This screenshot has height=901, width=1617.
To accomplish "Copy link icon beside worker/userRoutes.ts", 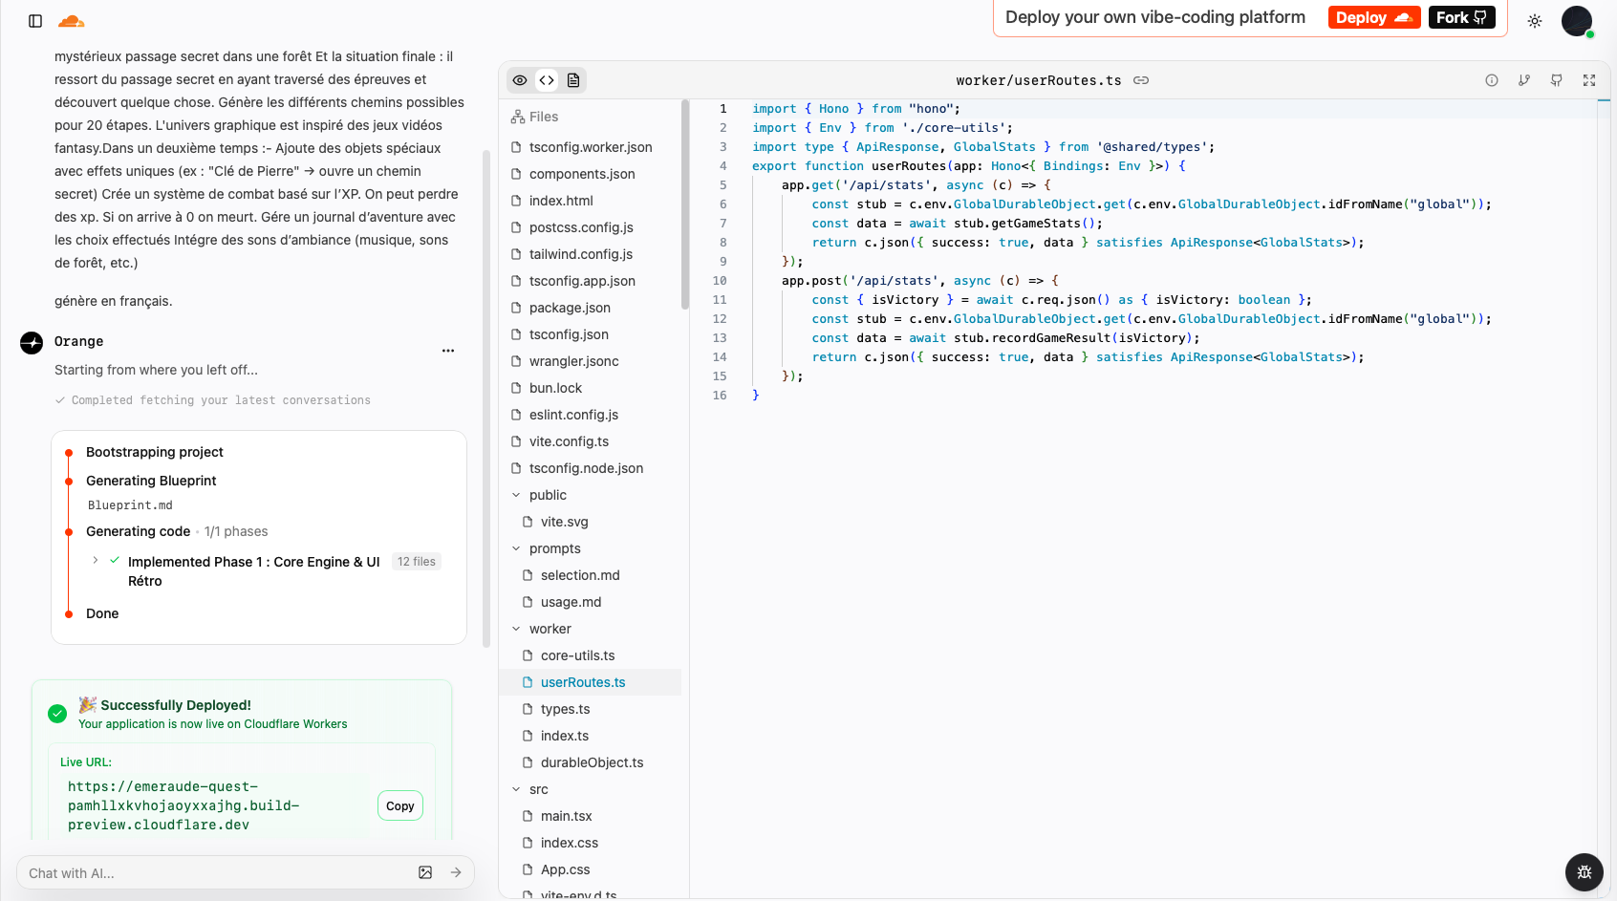I will tap(1141, 80).
